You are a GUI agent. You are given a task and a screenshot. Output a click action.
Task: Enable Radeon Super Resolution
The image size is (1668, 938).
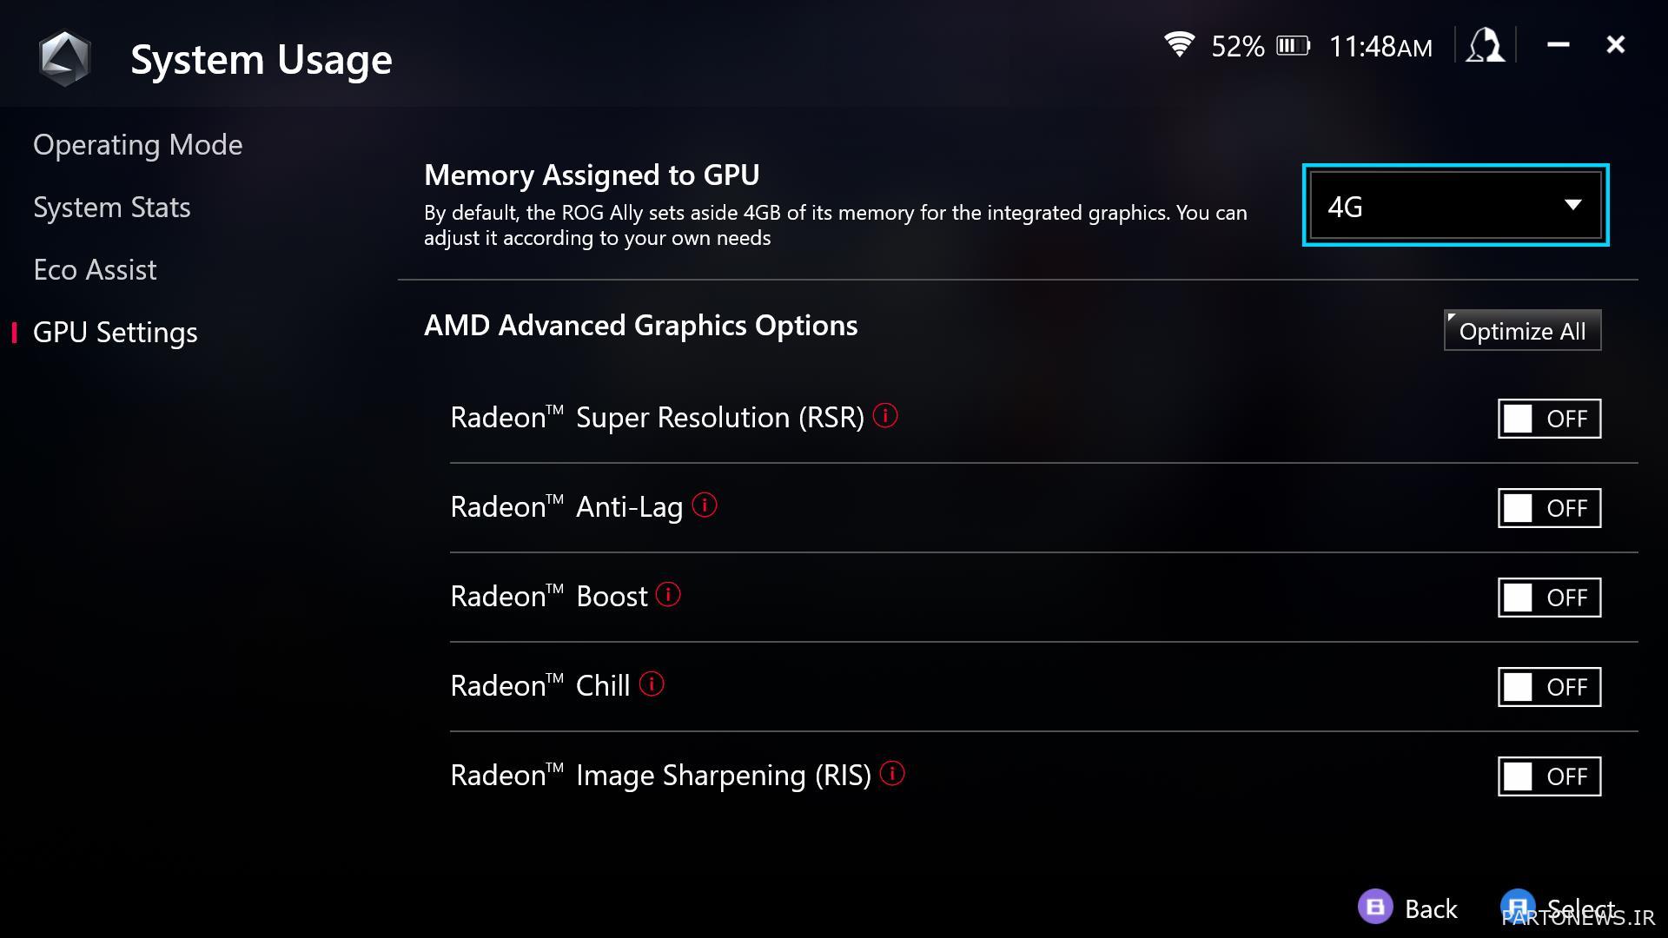coord(1548,418)
